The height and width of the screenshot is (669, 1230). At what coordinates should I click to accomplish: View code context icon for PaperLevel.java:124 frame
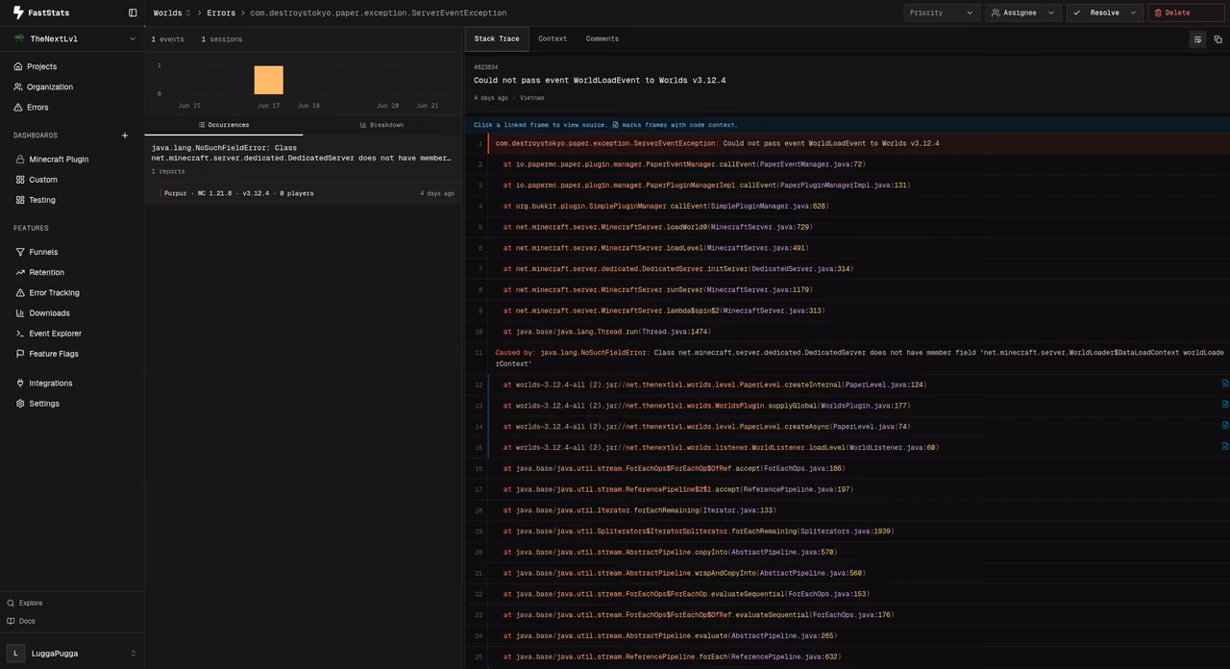point(1225,384)
